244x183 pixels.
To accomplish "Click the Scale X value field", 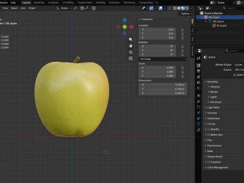I will pyautogui.click(x=157, y=68).
